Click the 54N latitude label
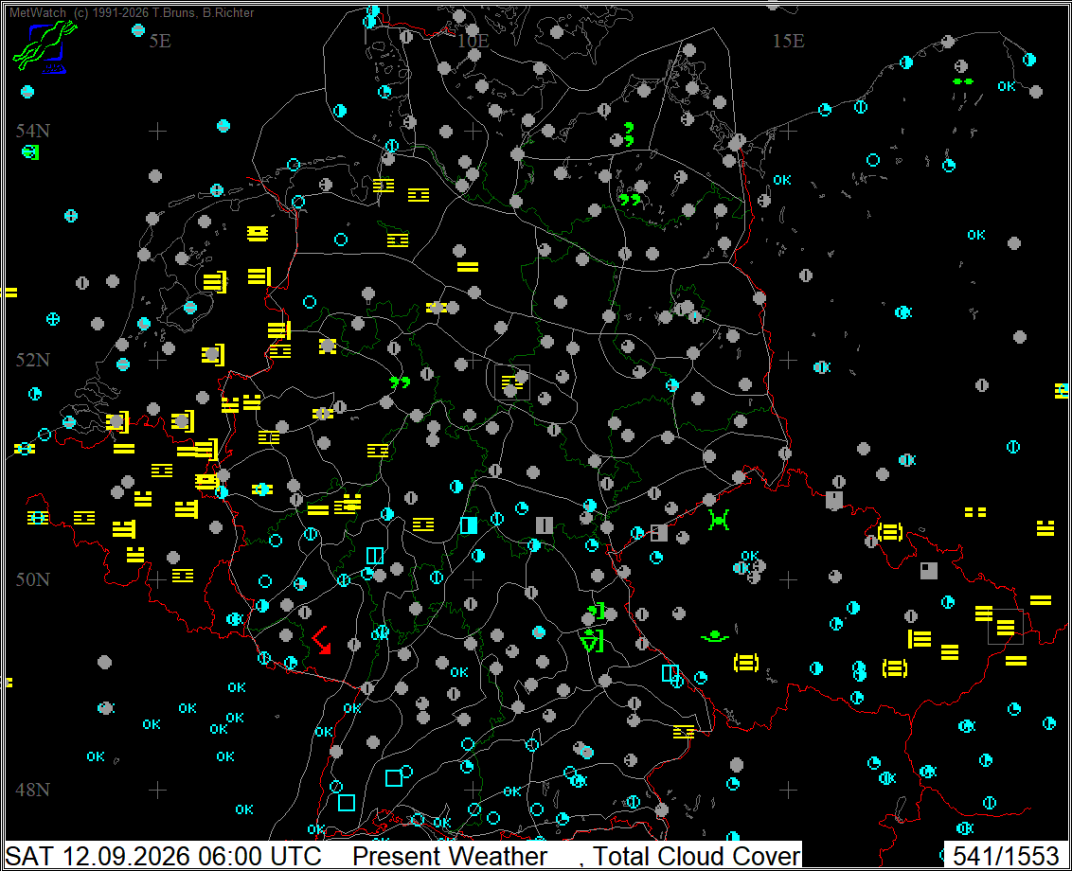 click(x=33, y=131)
